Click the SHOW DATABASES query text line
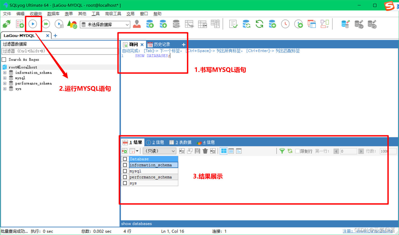Image resolution: width=399 pixels, height=235 pixels. (152, 56)
